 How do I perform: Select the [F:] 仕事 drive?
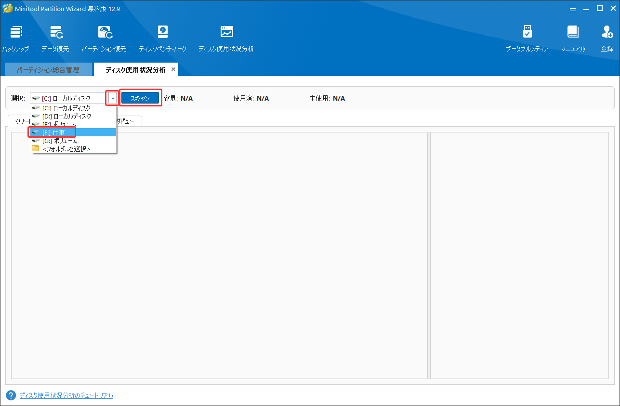(73, 132)
